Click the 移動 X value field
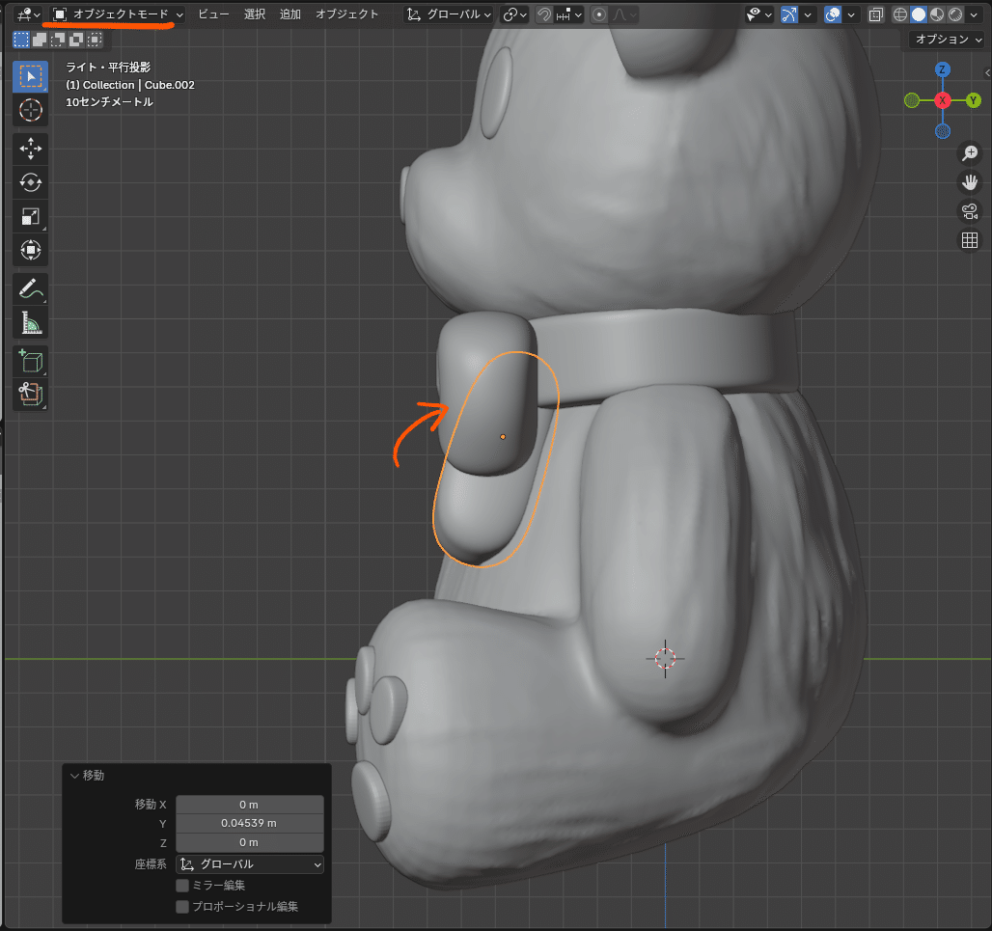This screenshot has height=931, width=992. (250, 805)
